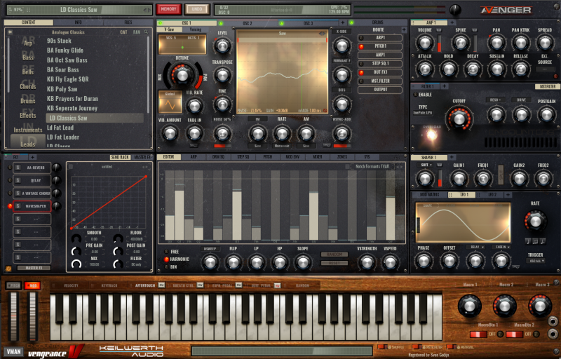
Task: Click the FX rack power icon
Action: 8,269
